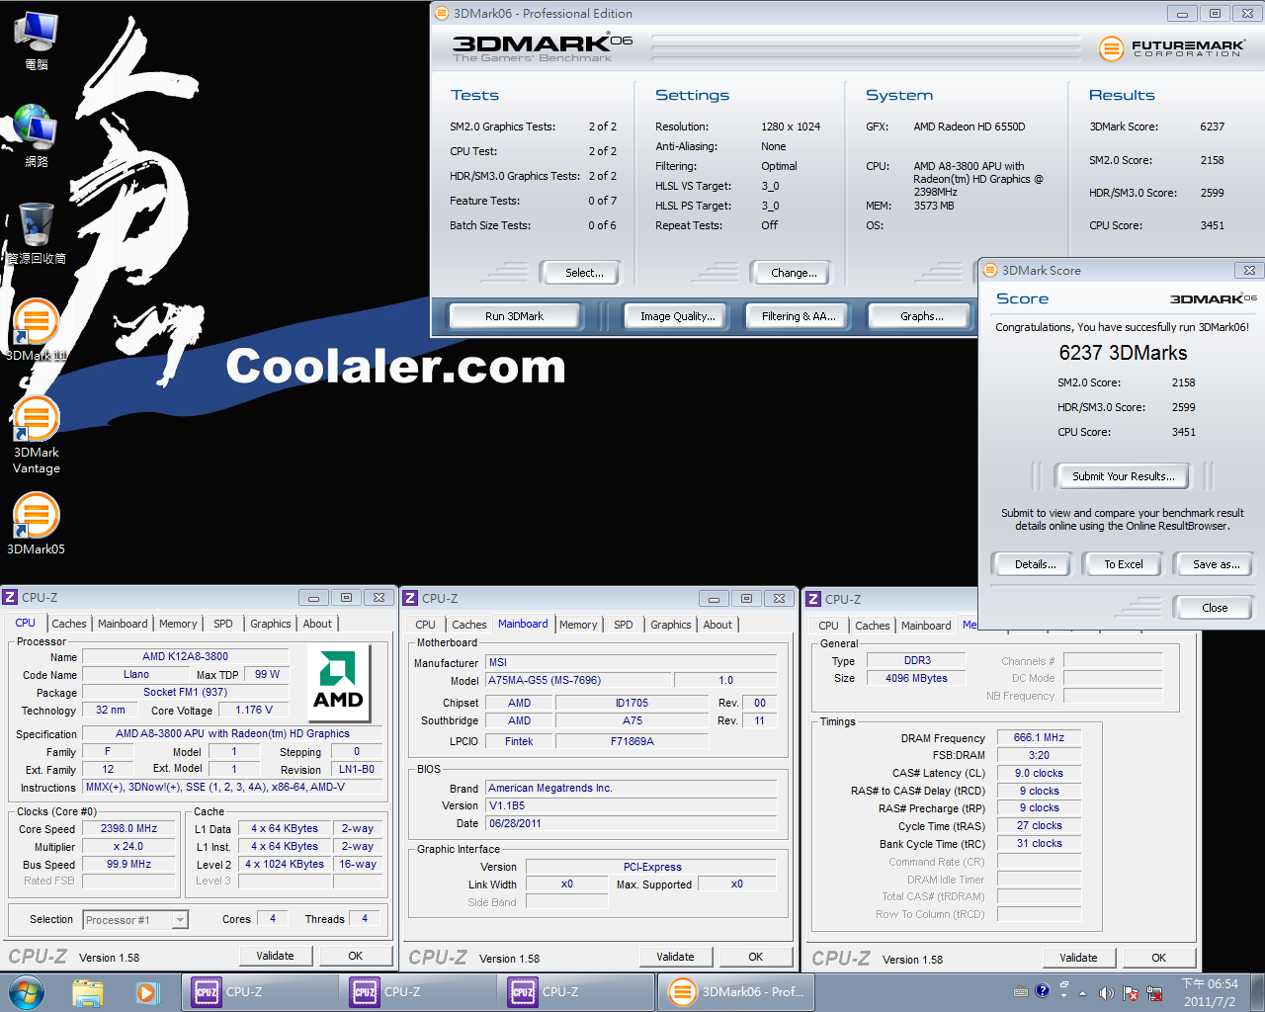Submit Your Results online
1265x1012 pixels.
coord(1124,476)
